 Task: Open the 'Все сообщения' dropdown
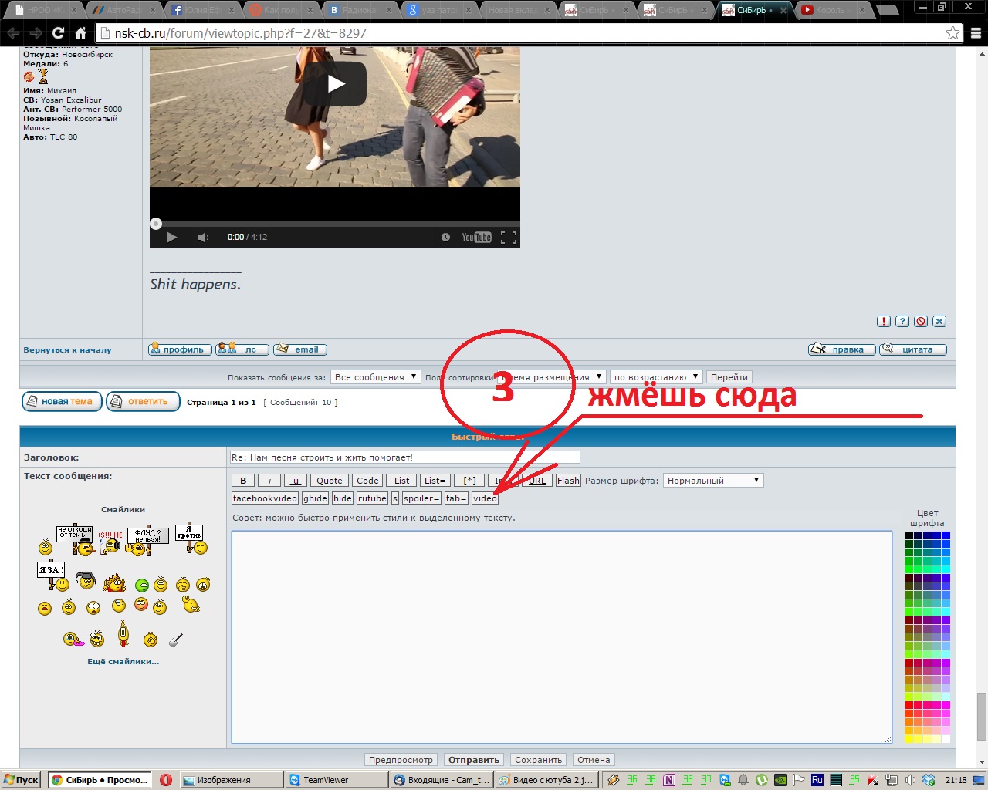[x=375, y=377]
